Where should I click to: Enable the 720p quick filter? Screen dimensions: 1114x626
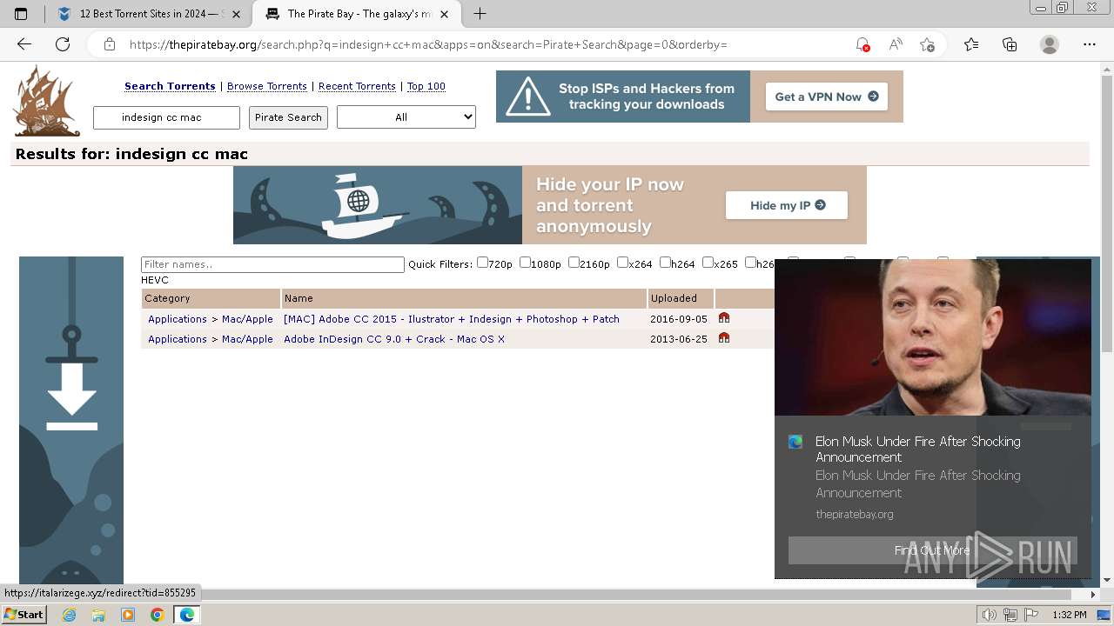(482, 263)
